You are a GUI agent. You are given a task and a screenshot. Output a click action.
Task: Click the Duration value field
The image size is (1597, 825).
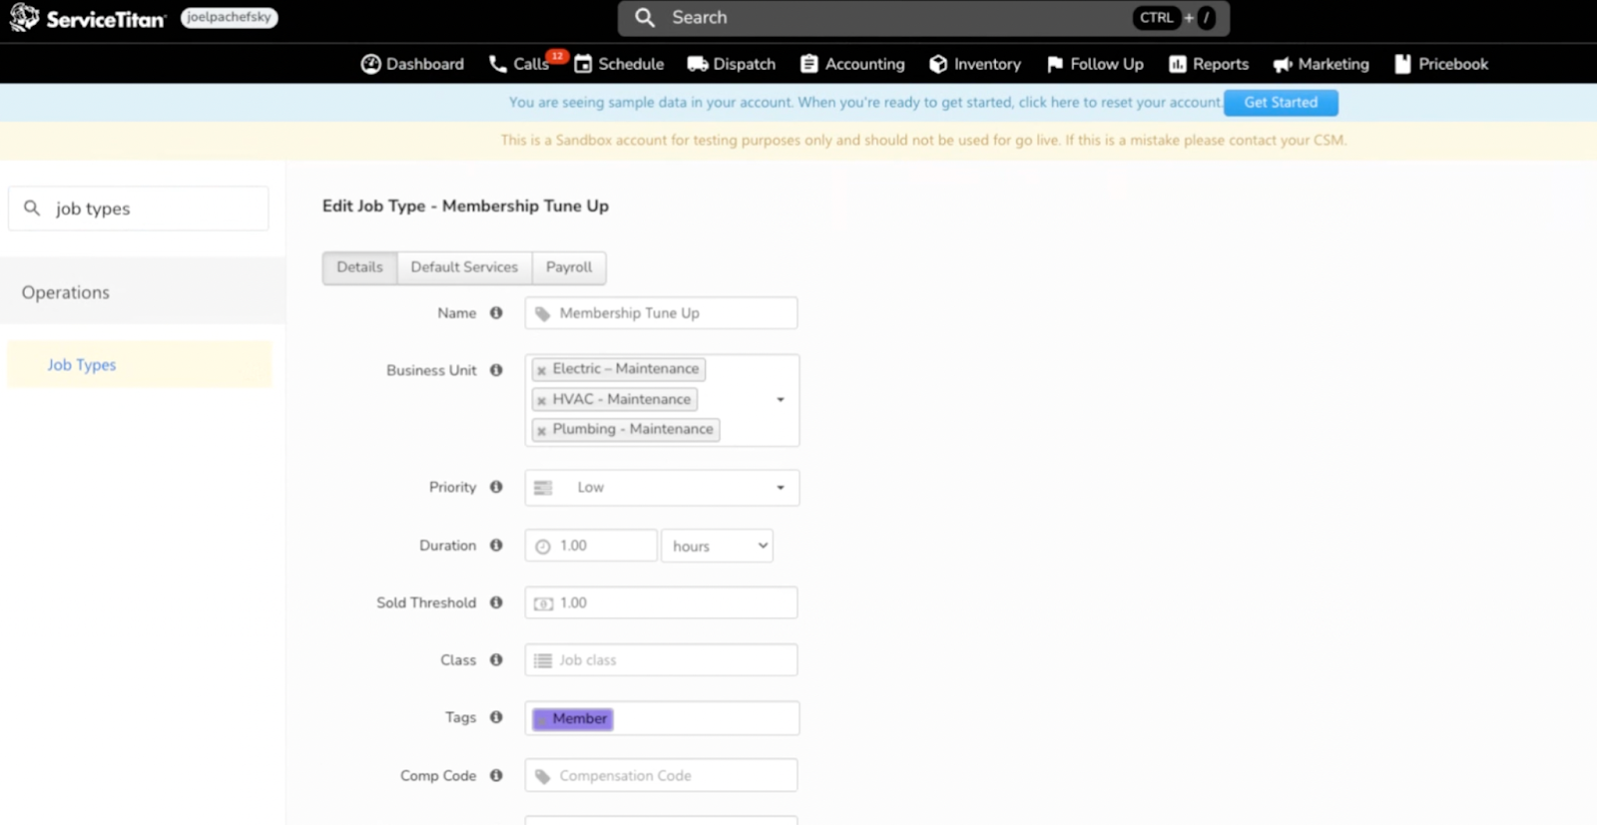pyautogui.click(x=591, y=546)
